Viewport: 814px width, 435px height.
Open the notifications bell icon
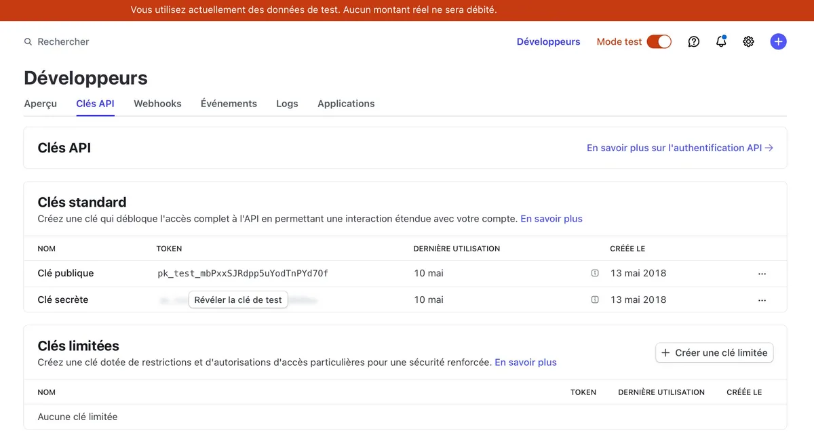[721, 41]
